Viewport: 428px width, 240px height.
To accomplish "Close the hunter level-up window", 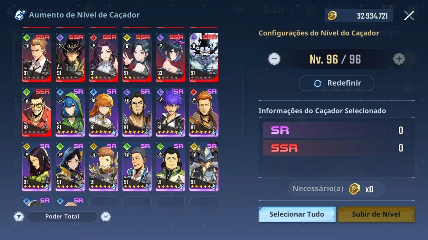I will coord(409,16).
